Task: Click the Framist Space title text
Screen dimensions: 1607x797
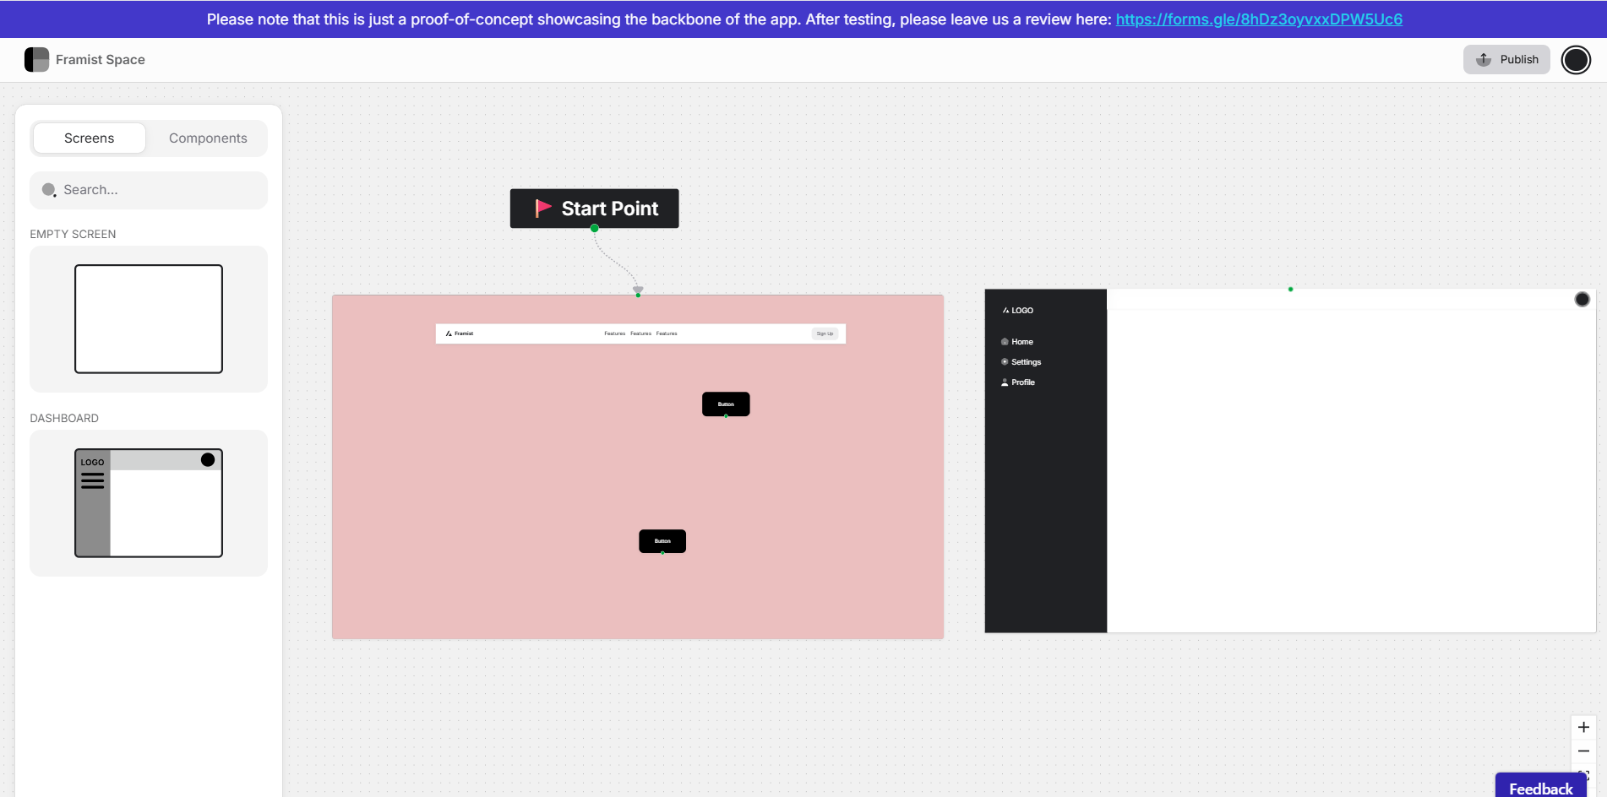Action: tap(101, 59)
